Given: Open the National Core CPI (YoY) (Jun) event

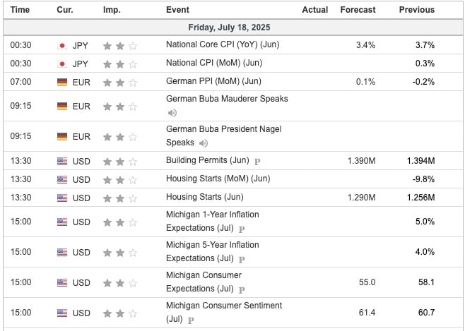Looking at the screenshot, I should click(223, 44).
